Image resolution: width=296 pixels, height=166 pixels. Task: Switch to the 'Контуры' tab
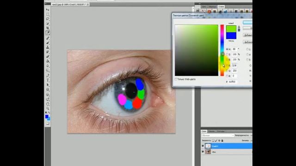tap(221, 131)
